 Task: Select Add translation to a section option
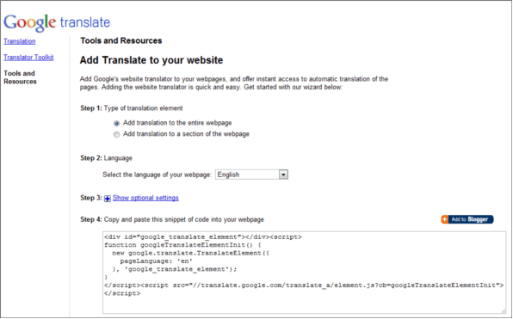point(116,135)
